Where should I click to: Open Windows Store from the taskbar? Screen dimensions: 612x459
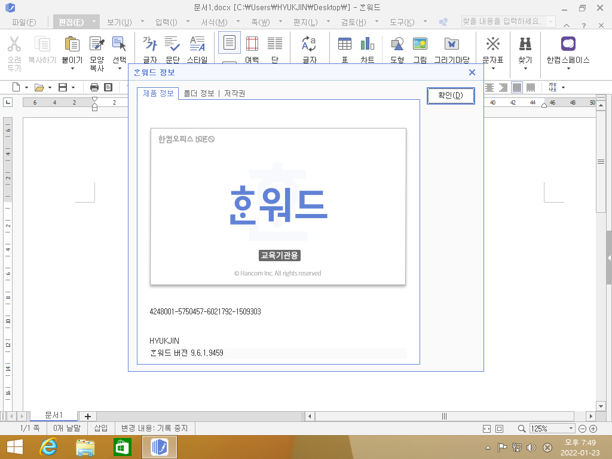[122, 447]
